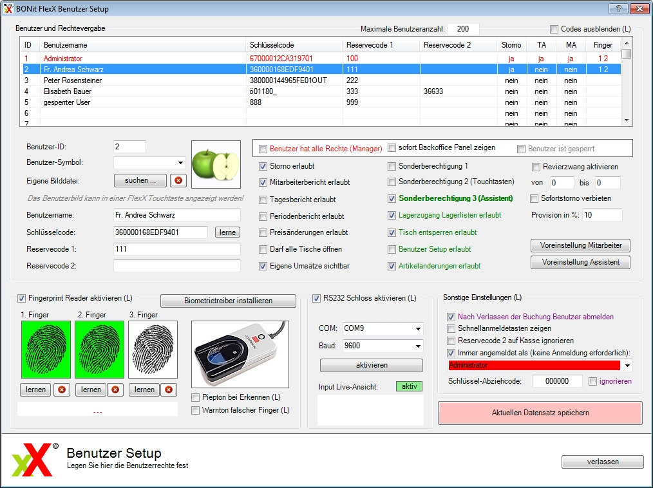Toggle Fingerprint Reader aktivieren (L)

(x=21, y=299)
